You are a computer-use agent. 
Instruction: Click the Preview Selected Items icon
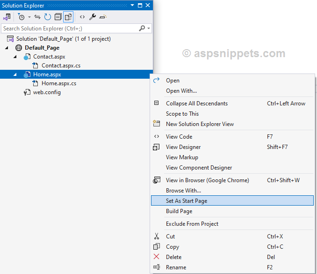pos(103,17)
